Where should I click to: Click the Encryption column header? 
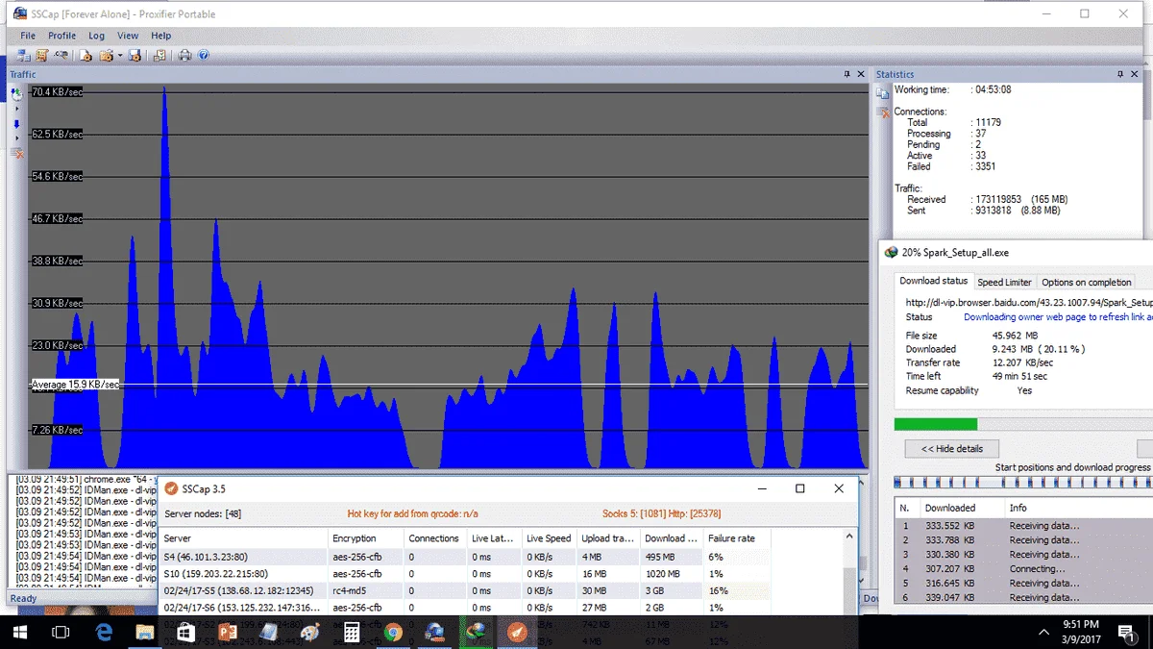click(x=365, y=538)
